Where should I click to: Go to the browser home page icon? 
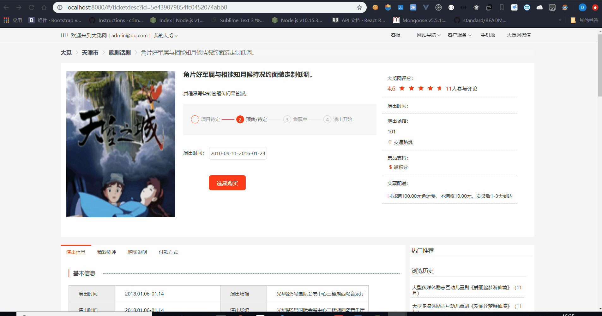tap(44, 7)
